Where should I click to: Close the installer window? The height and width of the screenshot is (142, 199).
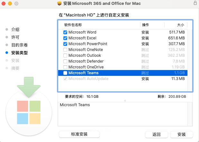pos(4,4)
